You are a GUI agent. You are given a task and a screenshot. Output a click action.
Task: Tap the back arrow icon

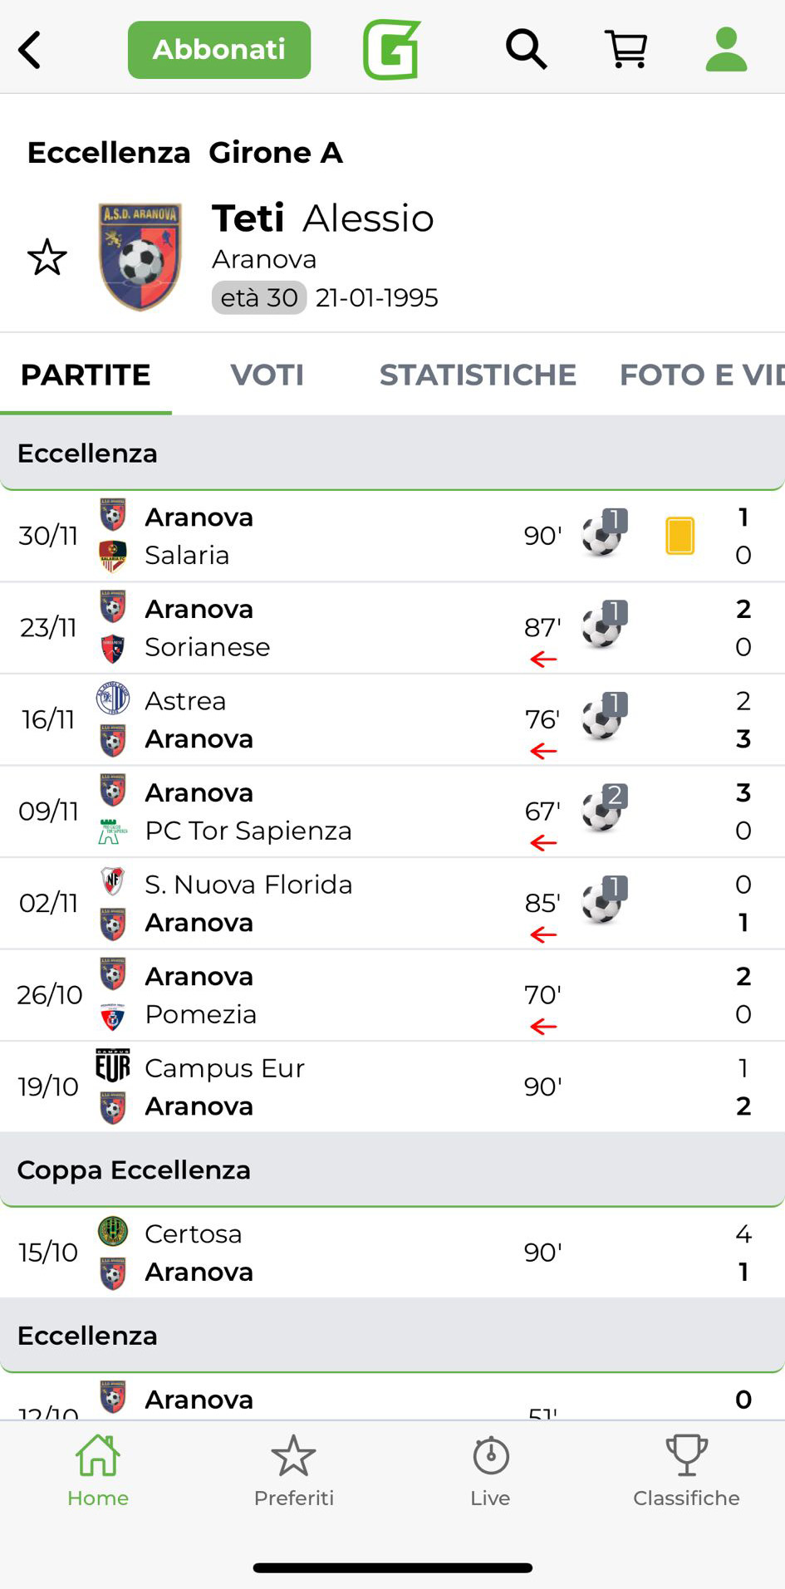click(30, 50)
